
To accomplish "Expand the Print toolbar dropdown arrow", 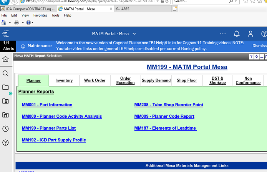I will point(23,22).
